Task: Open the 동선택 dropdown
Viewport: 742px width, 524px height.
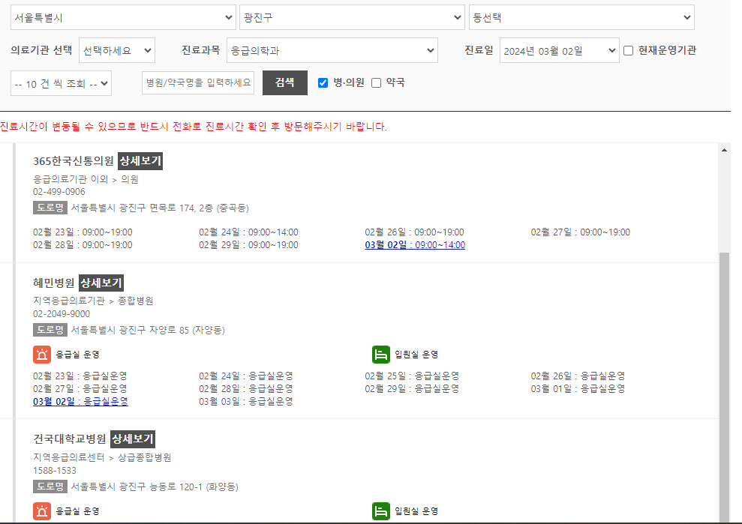Action: click(x=583, y=16)
